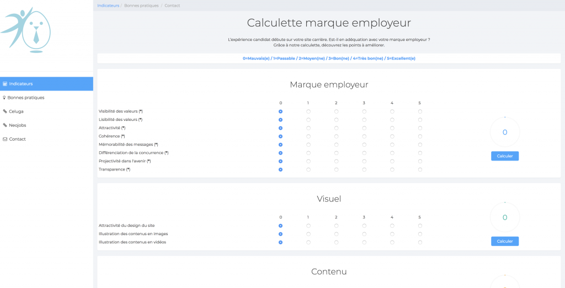Click the egg mascot logo

[28, 30]
